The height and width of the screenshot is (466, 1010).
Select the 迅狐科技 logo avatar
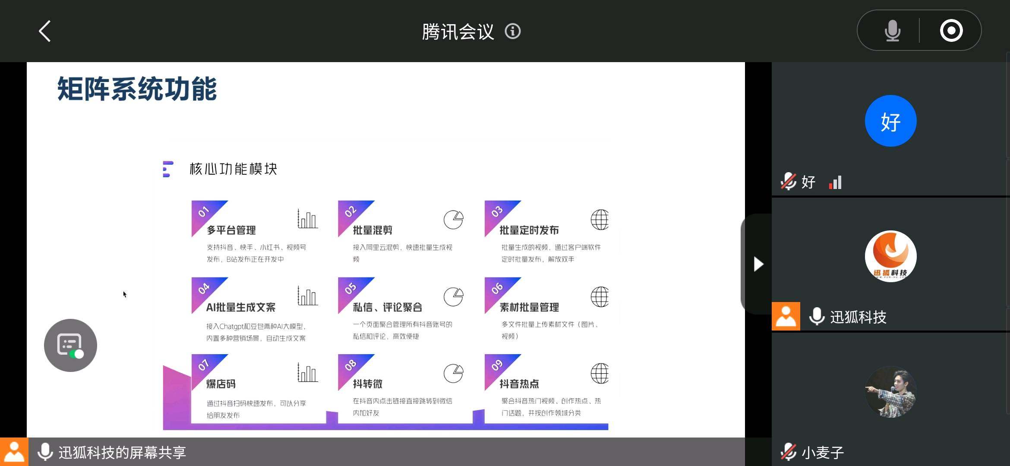(x=890, y=256)
